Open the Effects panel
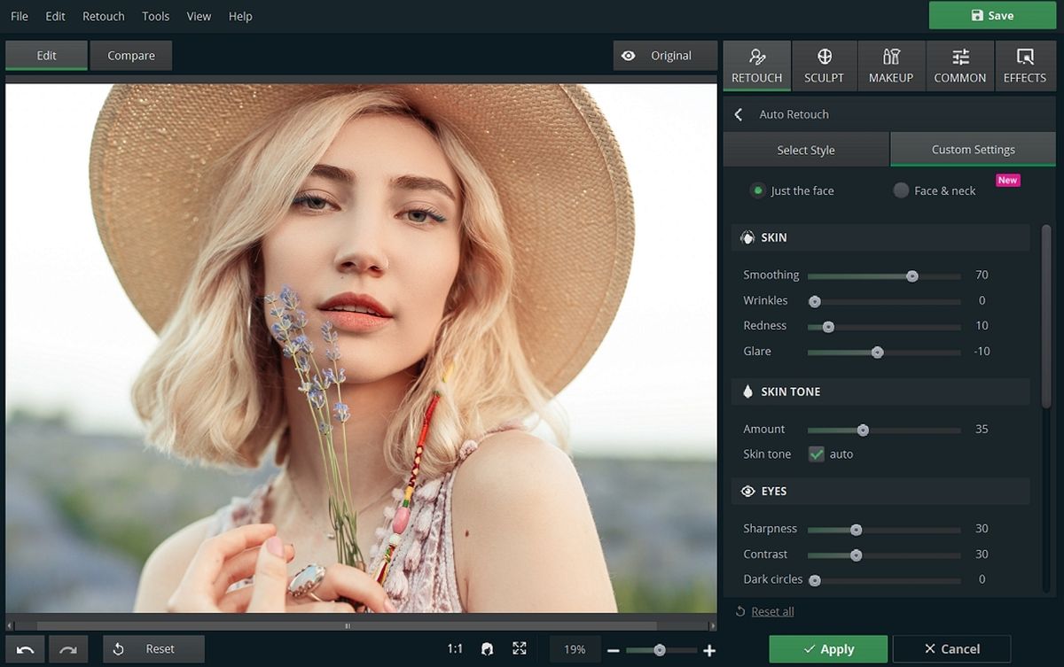This screenshot has height=667, width=1064. (1025, 66)
